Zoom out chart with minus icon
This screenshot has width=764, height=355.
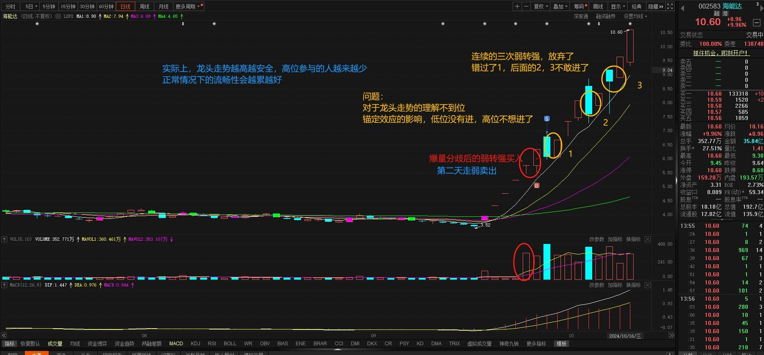[x=526, y=6]
